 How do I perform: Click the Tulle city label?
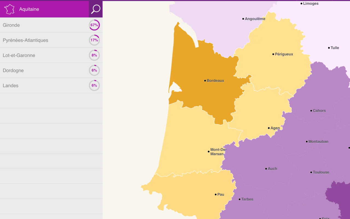[x=335, y=48]
